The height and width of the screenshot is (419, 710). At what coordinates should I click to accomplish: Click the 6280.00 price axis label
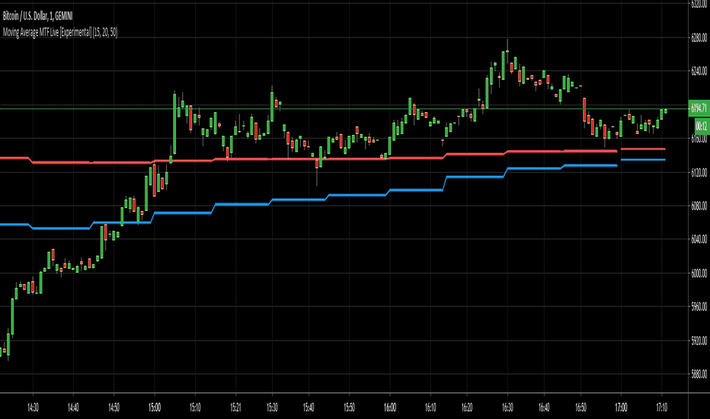(x=699, y=38)
